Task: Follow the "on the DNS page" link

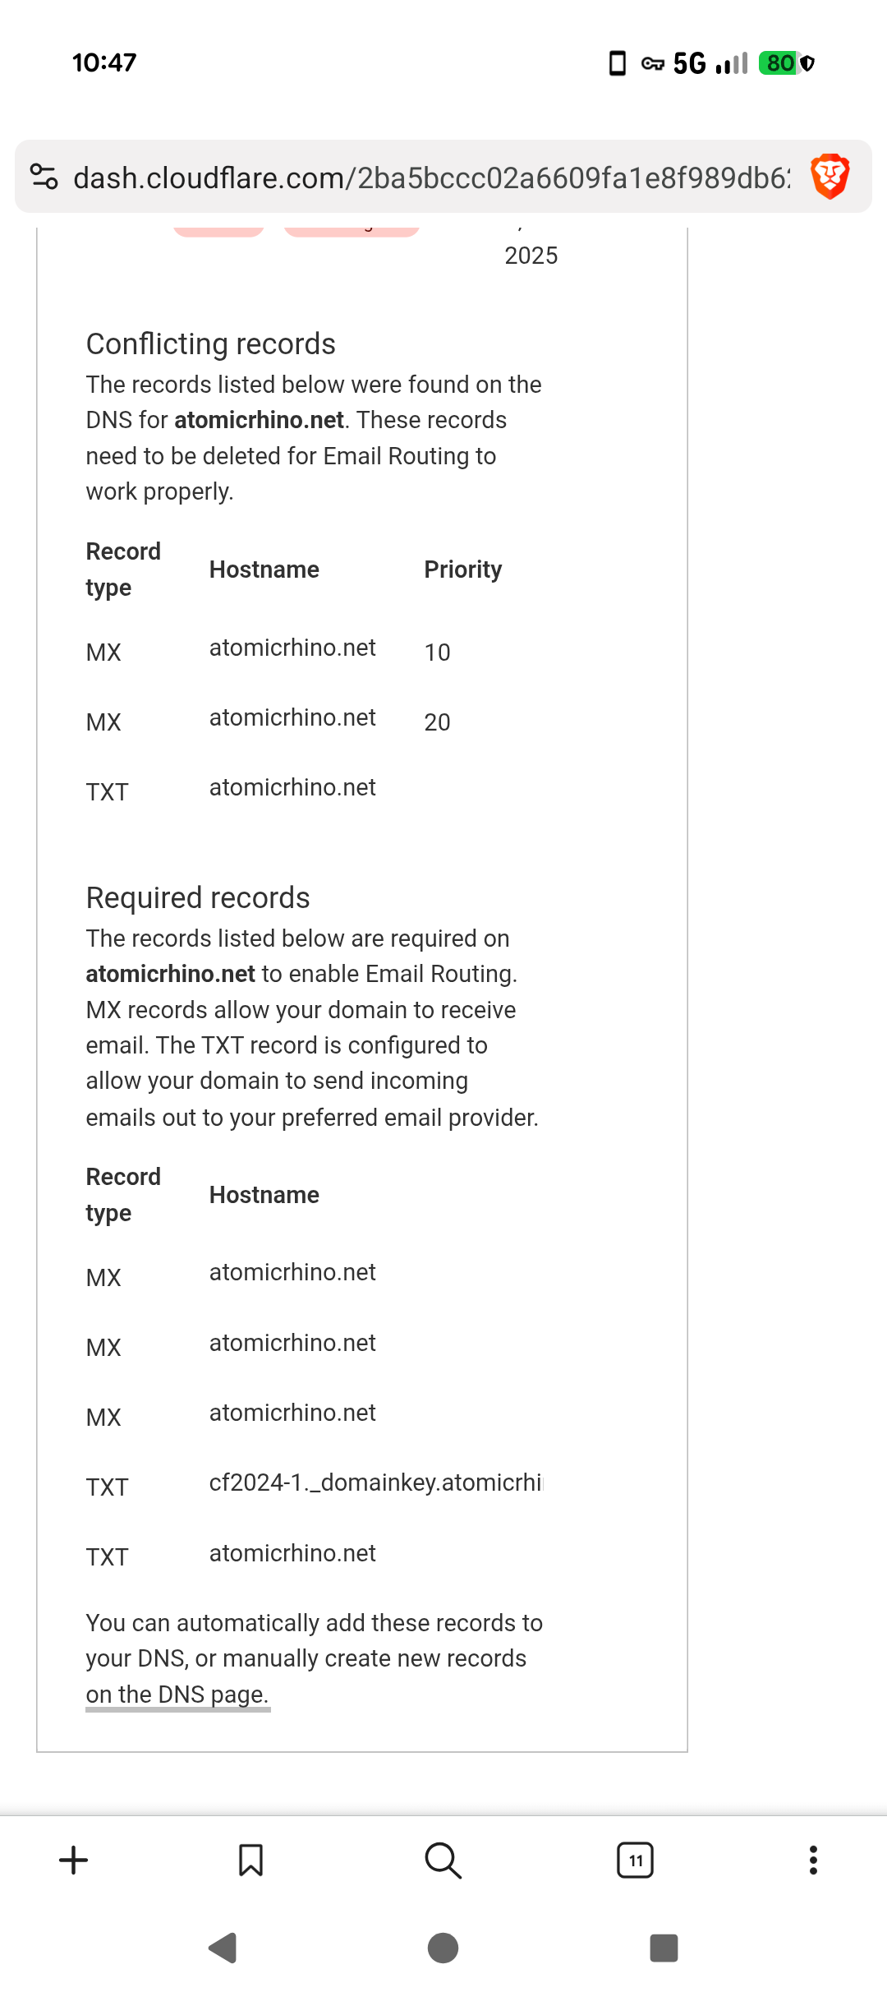Action: click(177, 1695)
